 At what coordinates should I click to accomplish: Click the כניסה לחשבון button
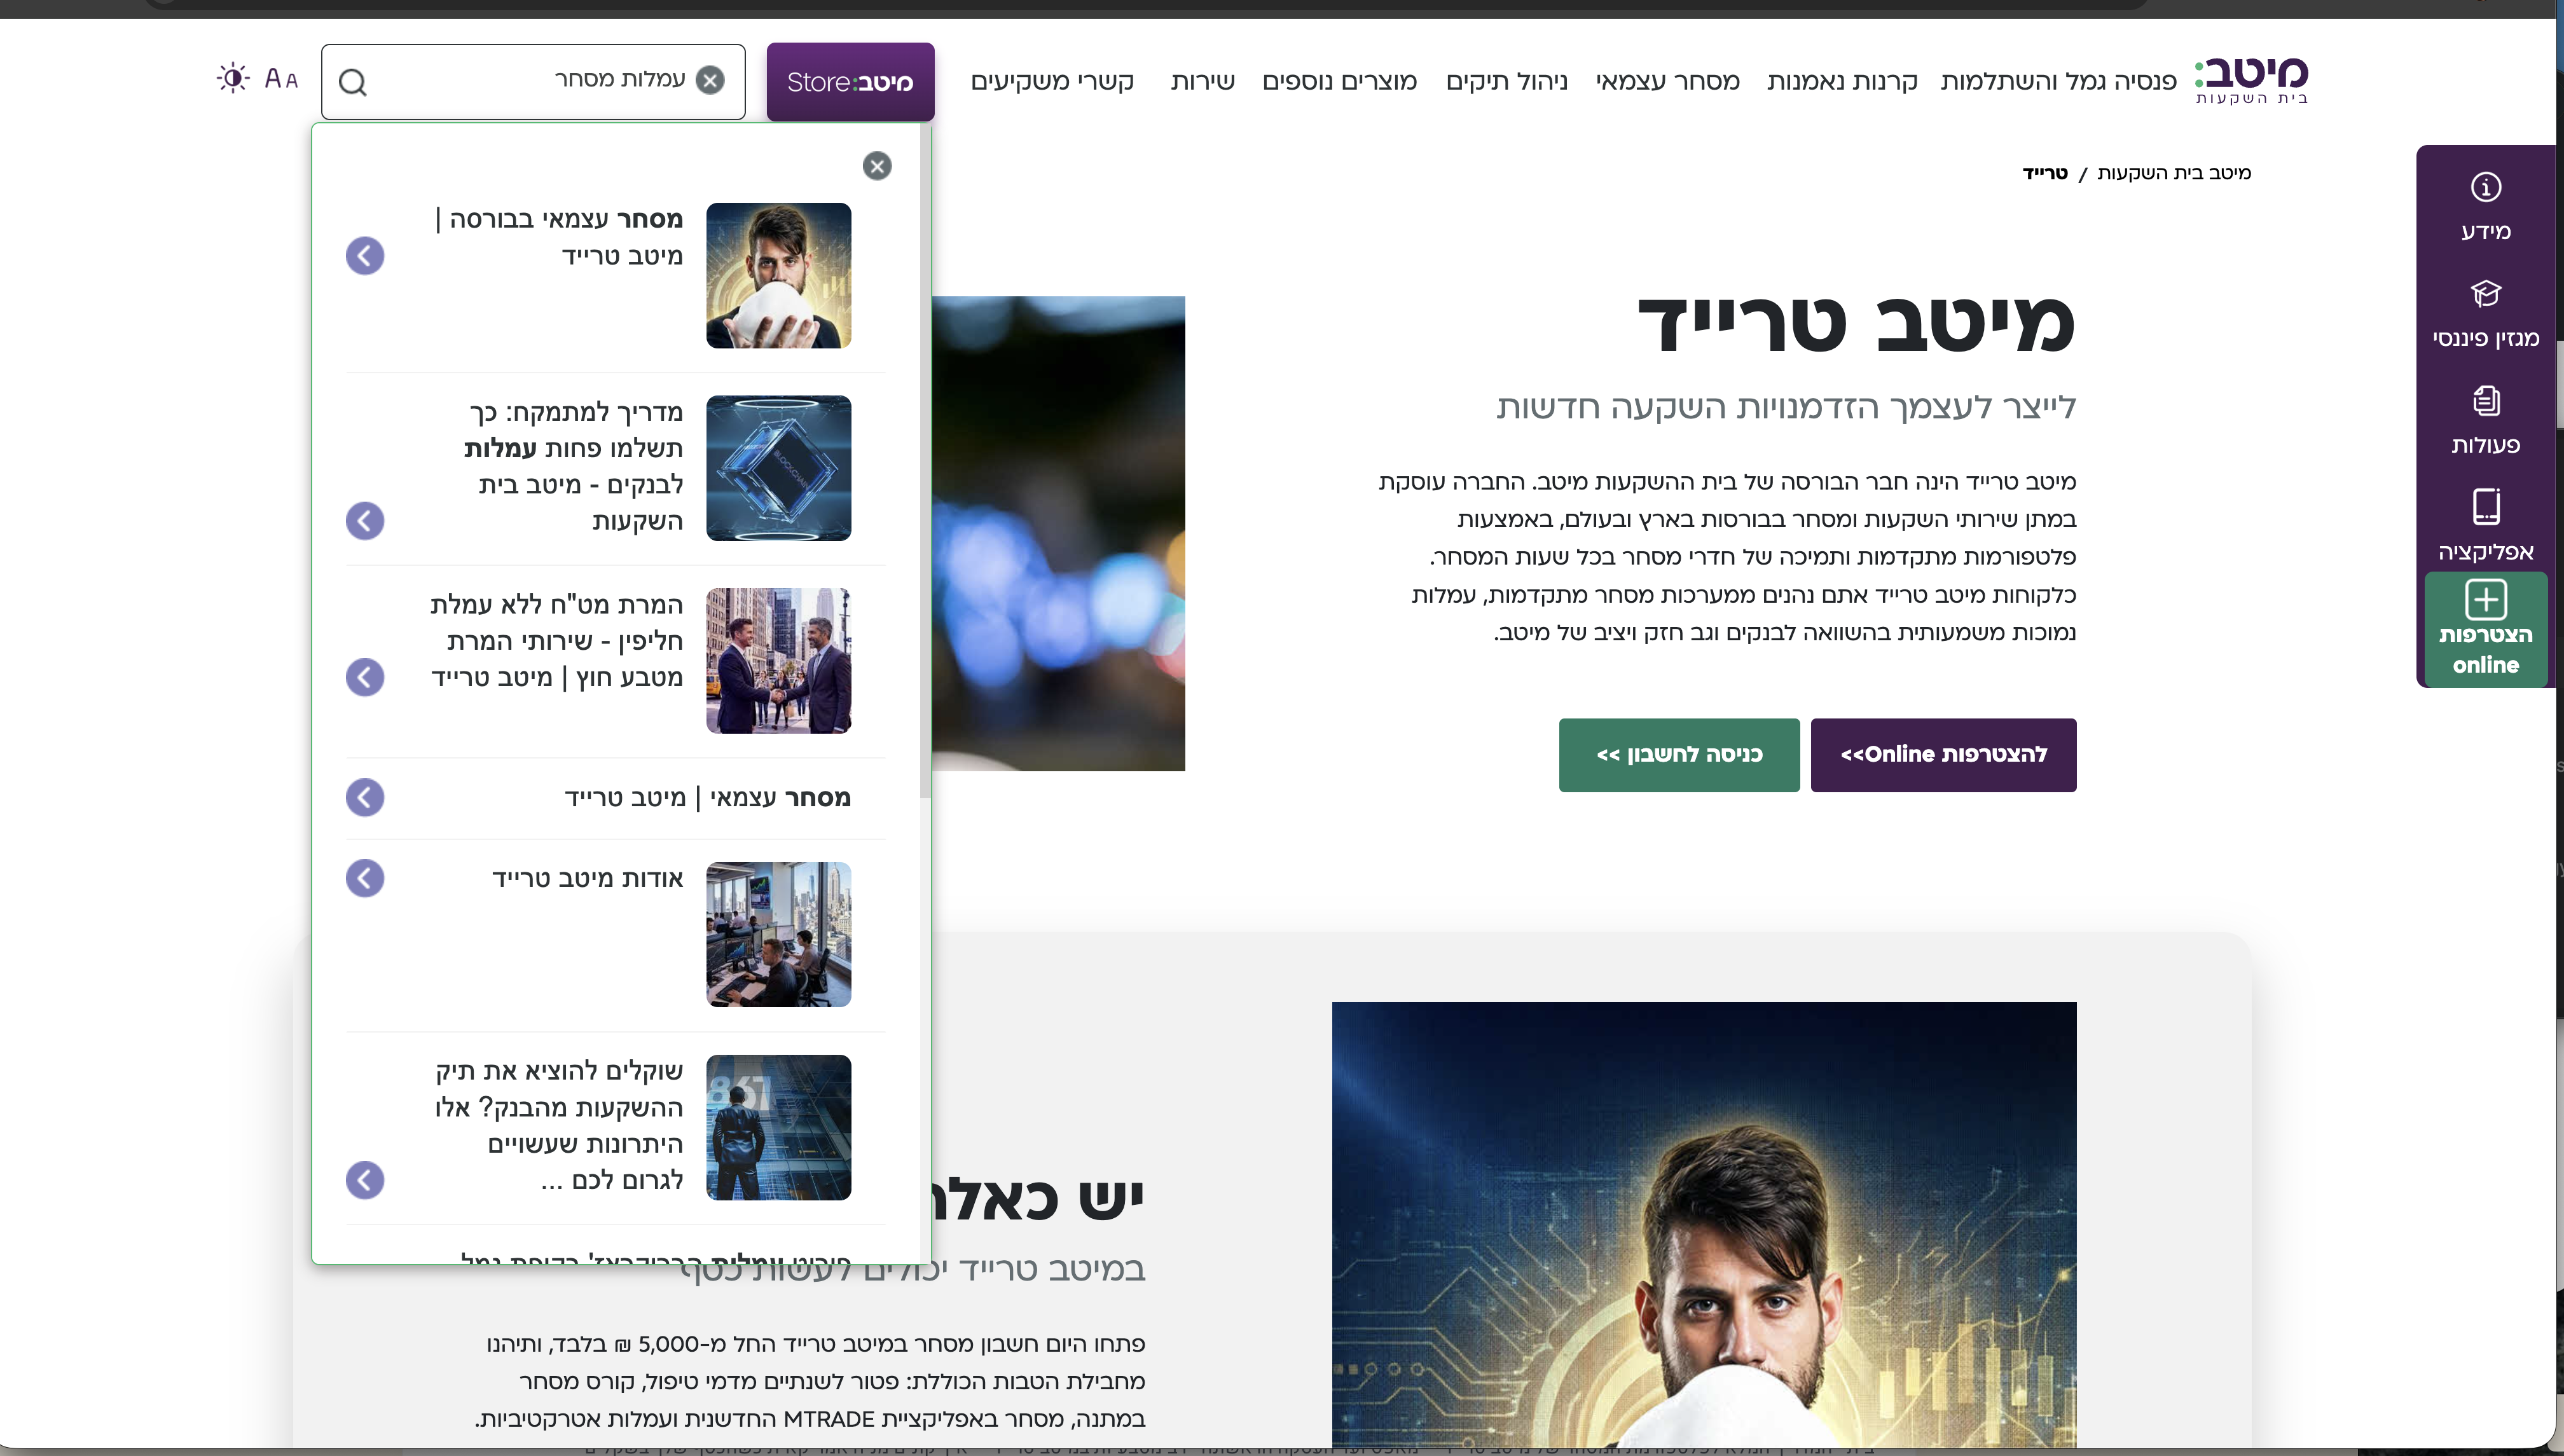(1679, 755)
